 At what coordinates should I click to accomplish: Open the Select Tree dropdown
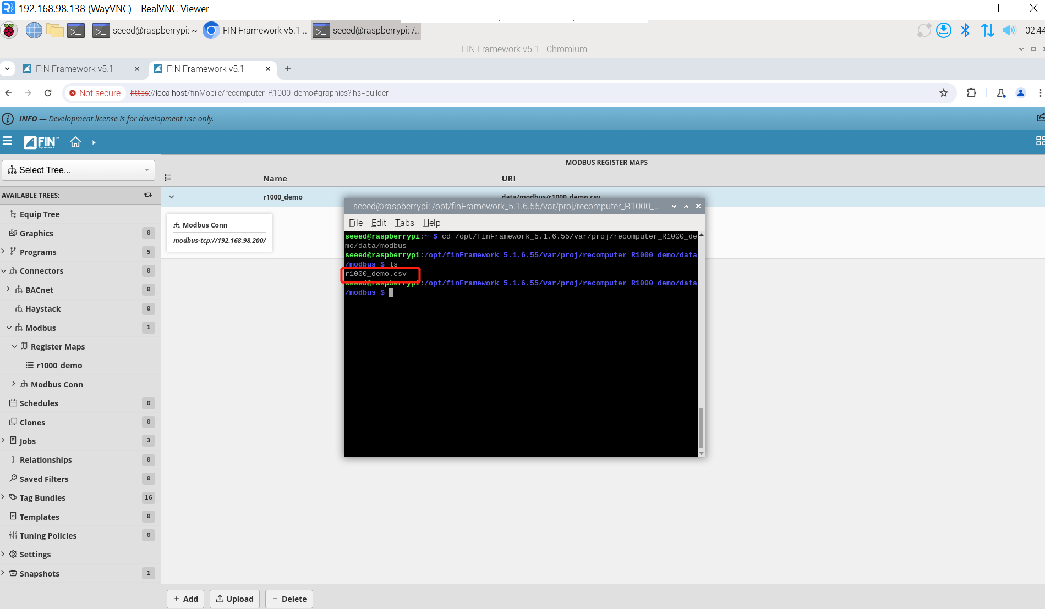pos(79,170)
